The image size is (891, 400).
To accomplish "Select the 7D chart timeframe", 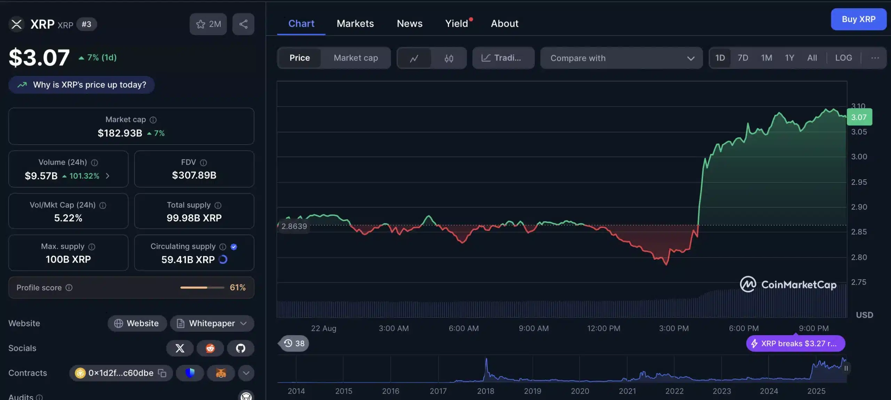I will pyautogui.click(x=743, y=58).
